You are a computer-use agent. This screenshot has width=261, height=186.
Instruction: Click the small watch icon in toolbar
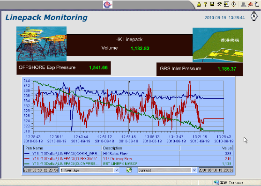point(233,4)
